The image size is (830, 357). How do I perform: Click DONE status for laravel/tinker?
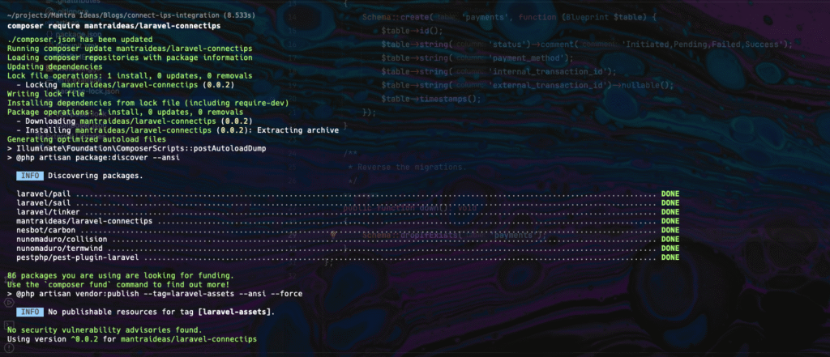(x=670, y=212)
